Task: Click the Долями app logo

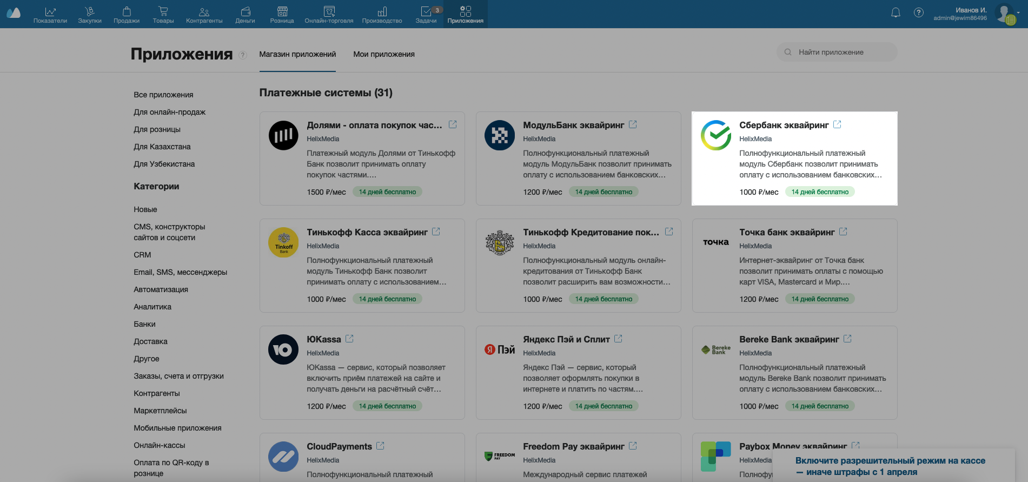Action: [283, 135]
